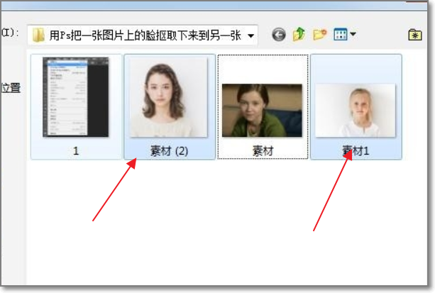Create a new folder icon
The height and width of the screenshot is (293, 435).
(x=320, y=34)
